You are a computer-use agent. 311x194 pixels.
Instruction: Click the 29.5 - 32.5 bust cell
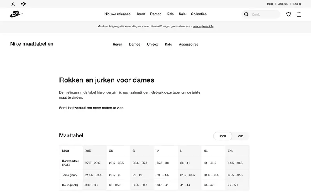click(x=118, y=163)
